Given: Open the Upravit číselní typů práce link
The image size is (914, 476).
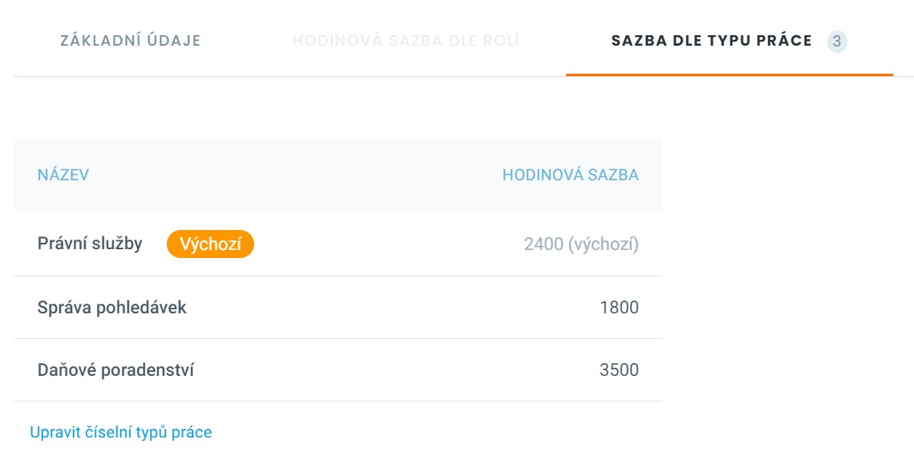Looking at the screenshot, I should tap(121, 433).
